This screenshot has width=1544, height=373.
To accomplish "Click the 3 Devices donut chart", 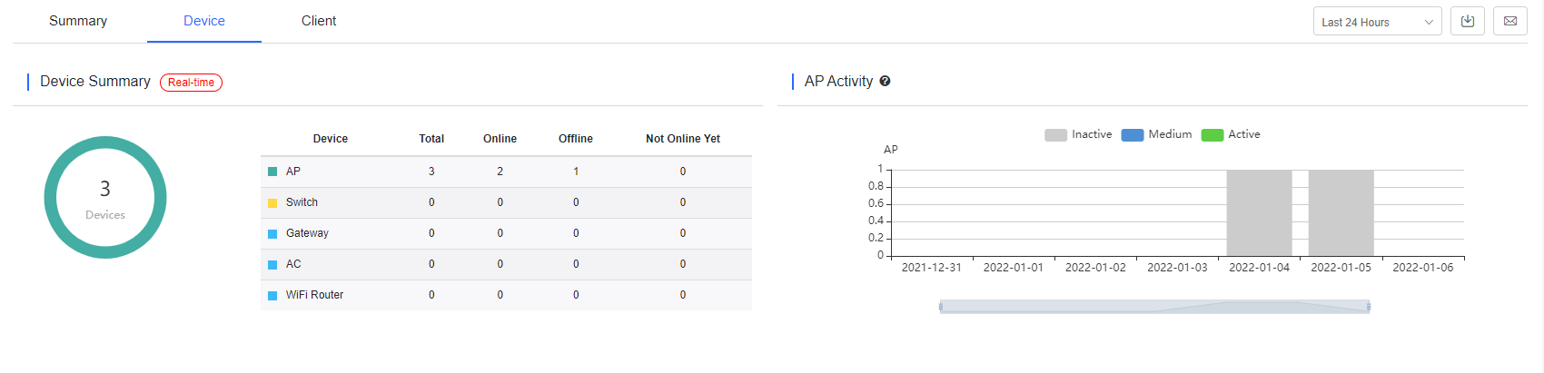I will pos(105,198).
